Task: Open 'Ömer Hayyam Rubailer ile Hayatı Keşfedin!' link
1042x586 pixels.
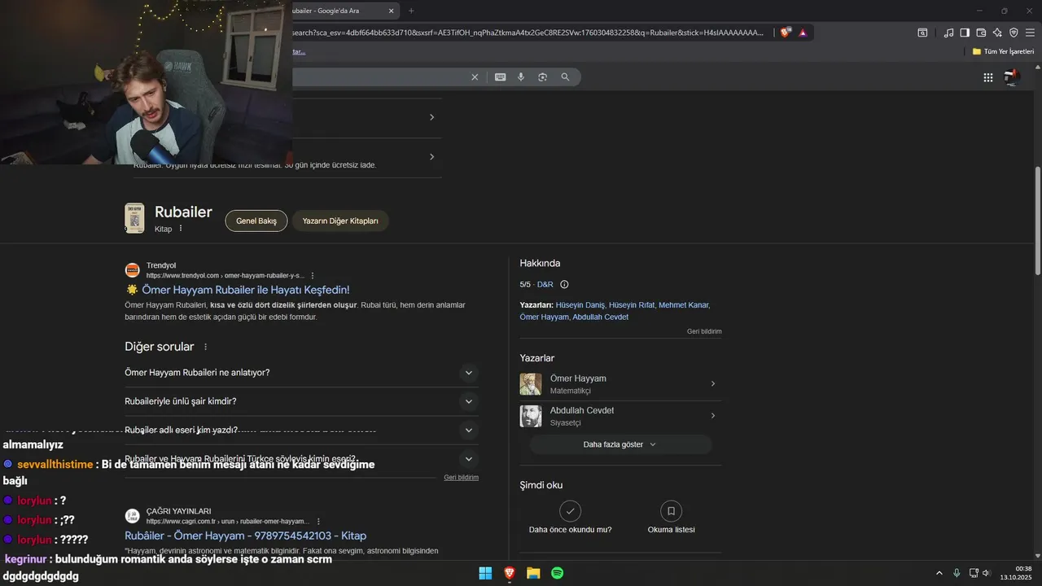Action: (x=246, y=290)
